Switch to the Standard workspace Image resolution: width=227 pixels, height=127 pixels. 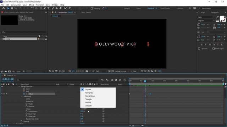(x=150, y=8)
